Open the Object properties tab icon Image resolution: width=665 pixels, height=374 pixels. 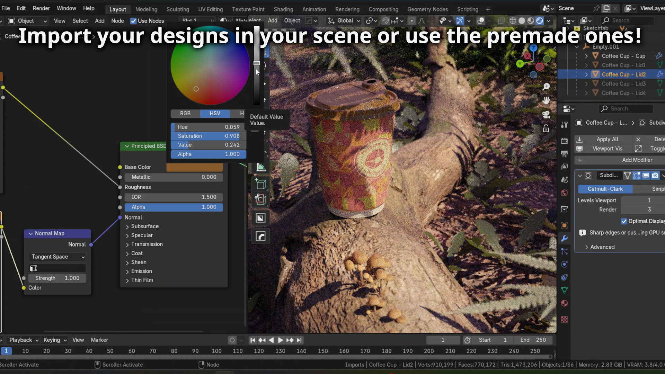coord(564,225)
